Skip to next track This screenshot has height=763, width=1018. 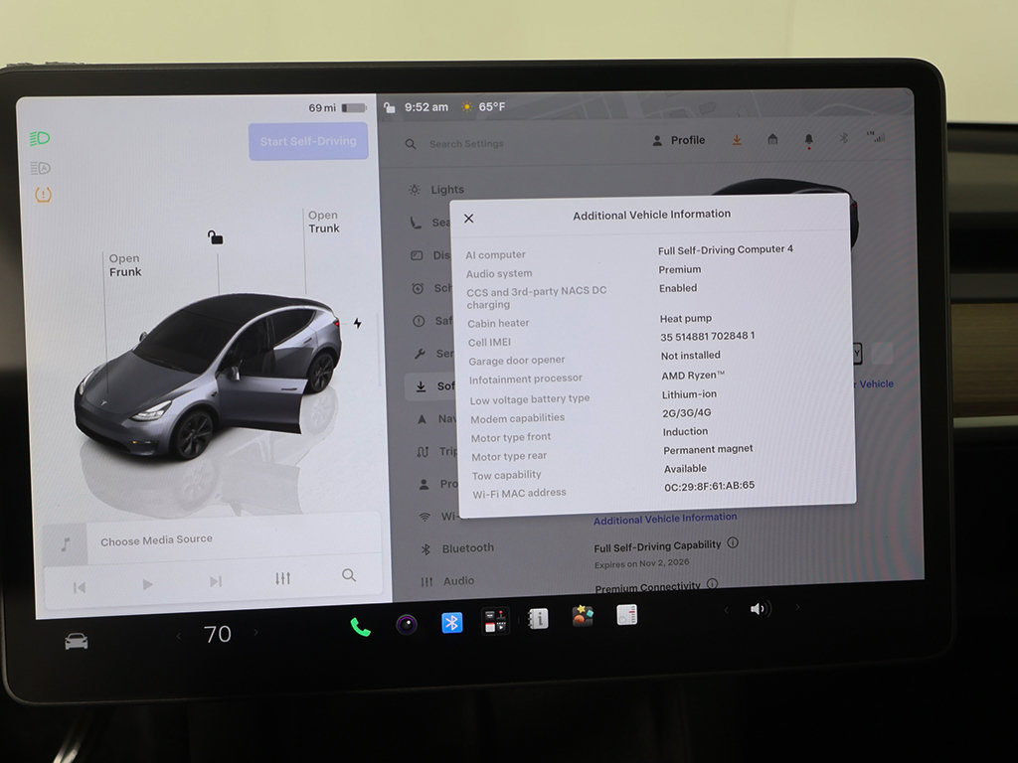[216, 580]
